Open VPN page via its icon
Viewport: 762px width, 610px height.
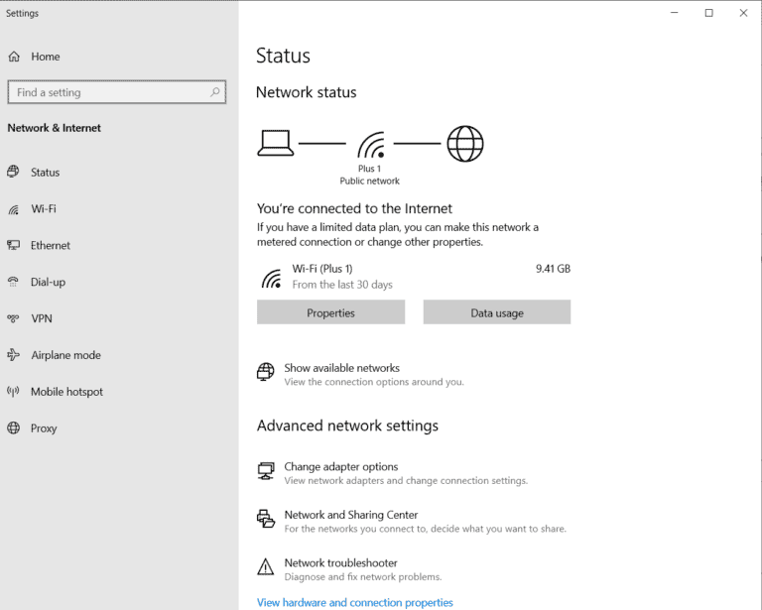[x=13, y=318]
